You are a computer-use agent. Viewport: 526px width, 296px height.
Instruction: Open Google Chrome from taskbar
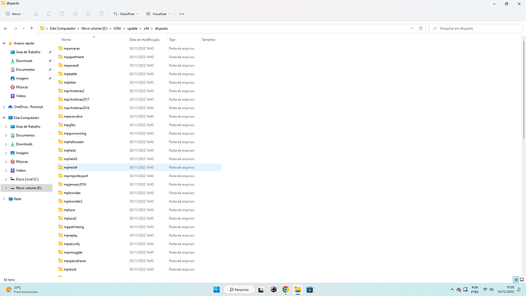point(285,290)
